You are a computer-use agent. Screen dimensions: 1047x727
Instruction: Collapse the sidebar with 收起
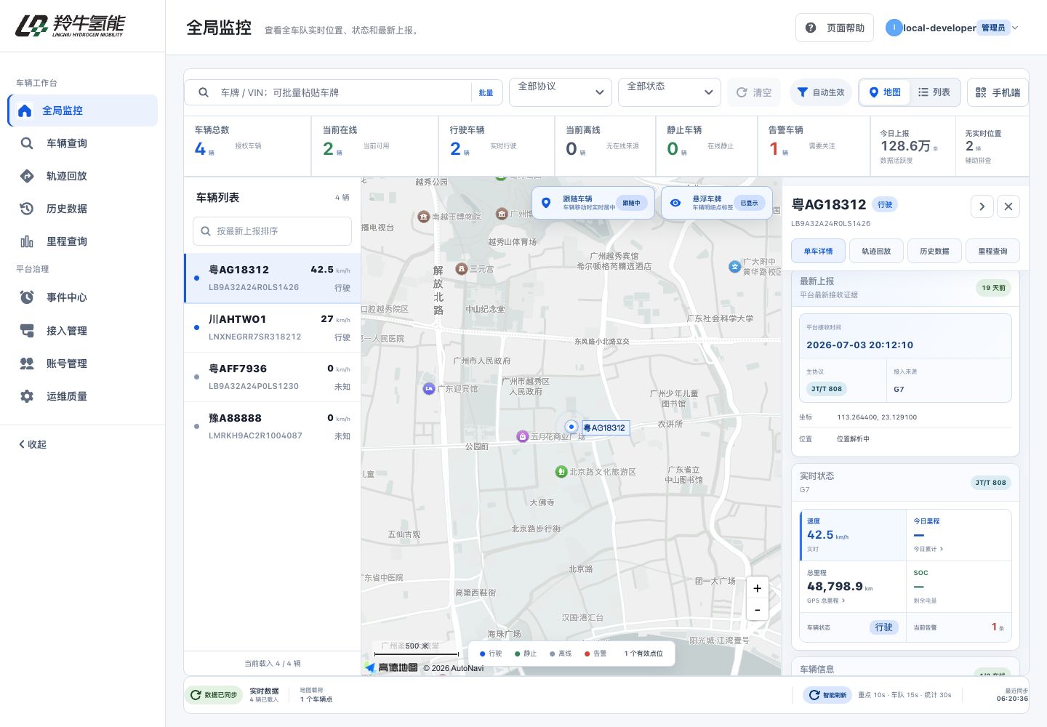click(33, 444)
